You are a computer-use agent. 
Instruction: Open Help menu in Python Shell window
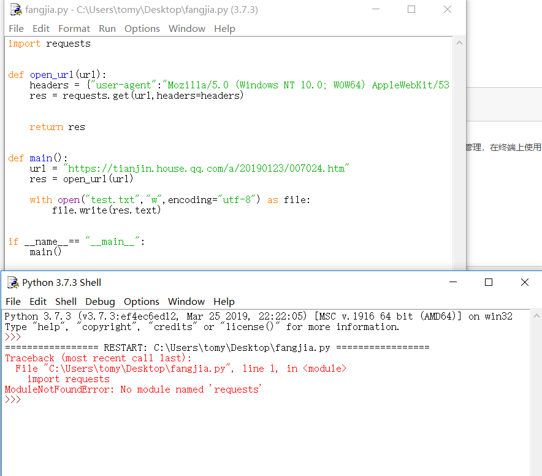coord(224,302)
